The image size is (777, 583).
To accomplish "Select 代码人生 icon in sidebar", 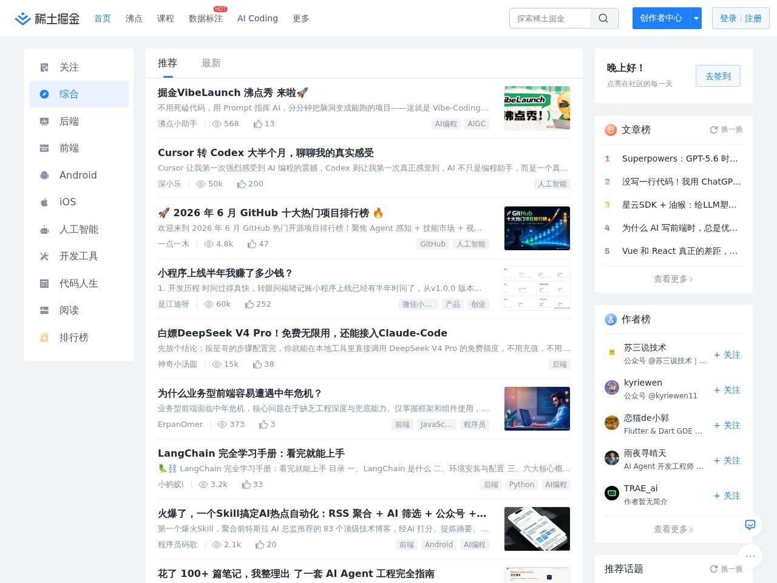I will coord(44,284).
